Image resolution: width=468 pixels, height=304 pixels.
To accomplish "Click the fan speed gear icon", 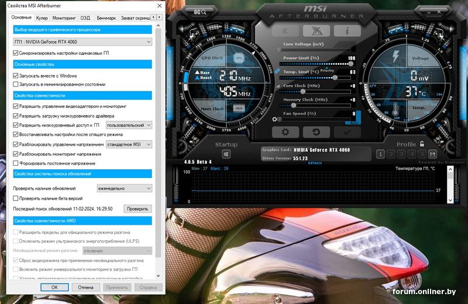I will pos(274,119).
